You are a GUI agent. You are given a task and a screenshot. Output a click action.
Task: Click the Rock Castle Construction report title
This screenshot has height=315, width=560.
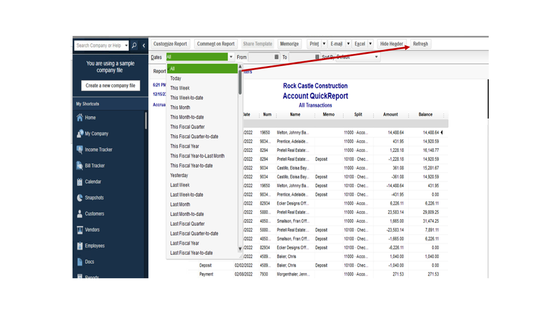coord(316,86)
